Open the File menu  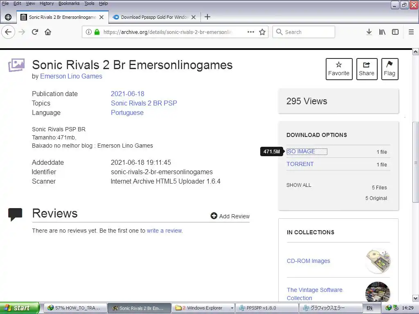pos(5,3)
